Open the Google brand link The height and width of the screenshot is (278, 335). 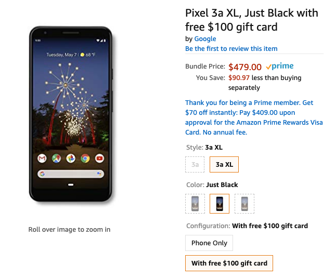pos(205,39)
